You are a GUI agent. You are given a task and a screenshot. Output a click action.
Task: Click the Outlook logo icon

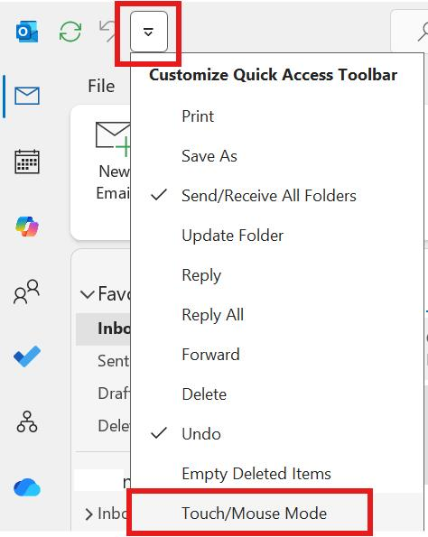point(27,32)
